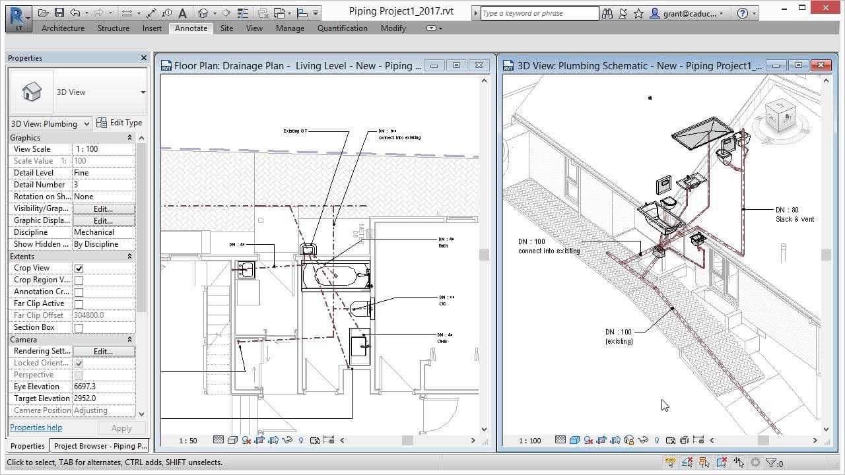Open the Communication Center satellite icon
Image resolution: width=845 pixels, height=475 pixels.
point(623,13)
